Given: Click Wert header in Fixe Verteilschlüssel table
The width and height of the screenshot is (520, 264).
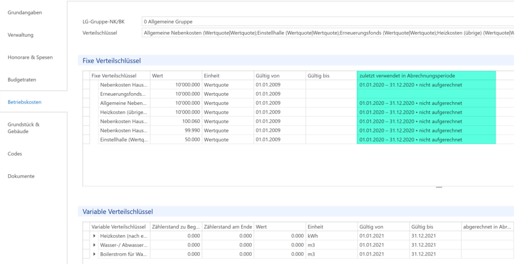Looking at the screenshot, I should tap(176, 76).
